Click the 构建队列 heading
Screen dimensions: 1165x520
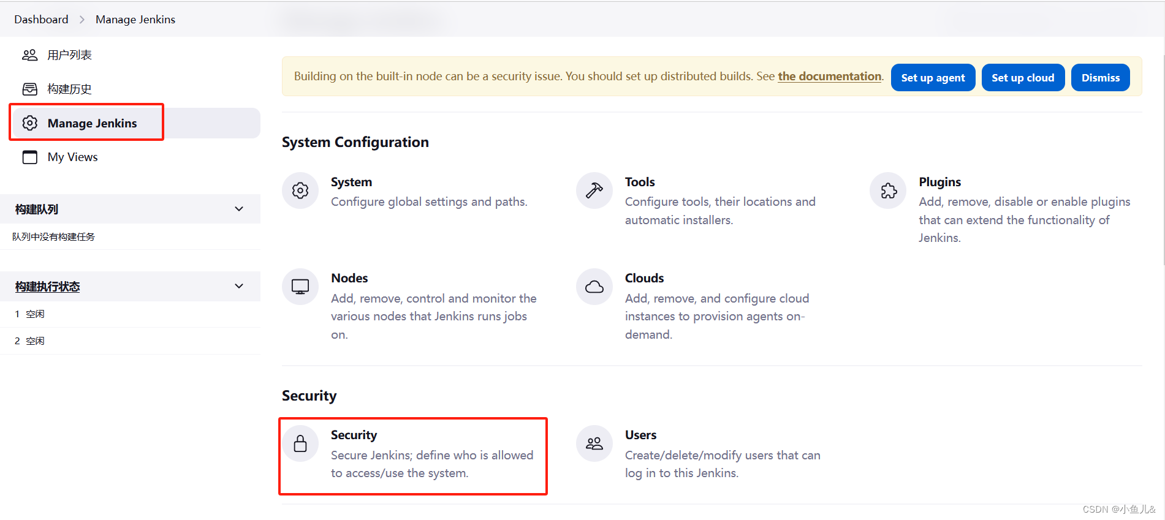pyautogui.click(x=37, y=209)
